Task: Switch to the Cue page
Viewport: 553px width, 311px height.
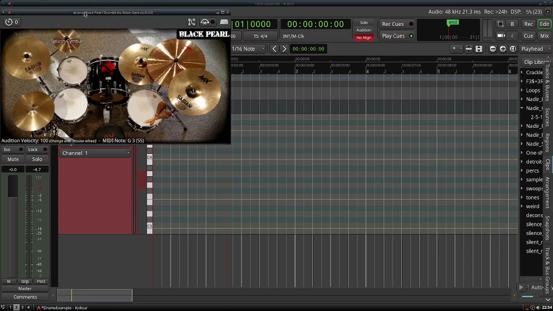Action: pyautogui.click(x=528, y=36)
